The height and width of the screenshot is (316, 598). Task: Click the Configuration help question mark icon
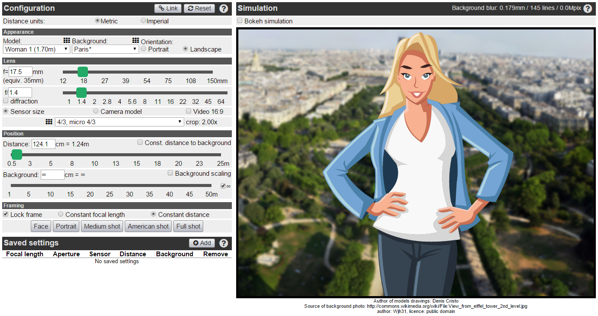click(224, 9)
